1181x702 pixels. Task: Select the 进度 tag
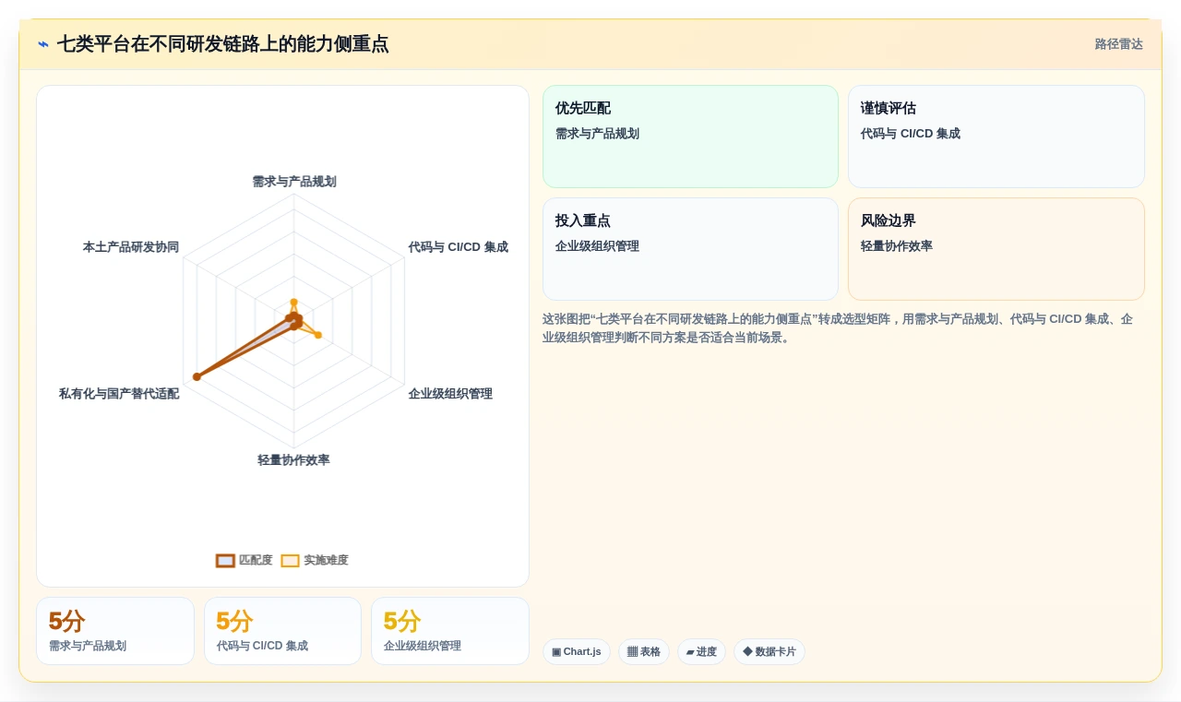[701, 651]
